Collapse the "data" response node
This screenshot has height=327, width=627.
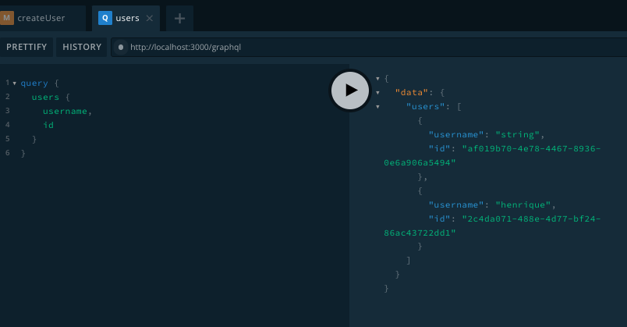377,93
